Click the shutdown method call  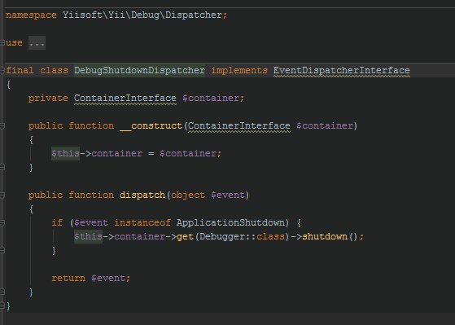click(325, 236)
